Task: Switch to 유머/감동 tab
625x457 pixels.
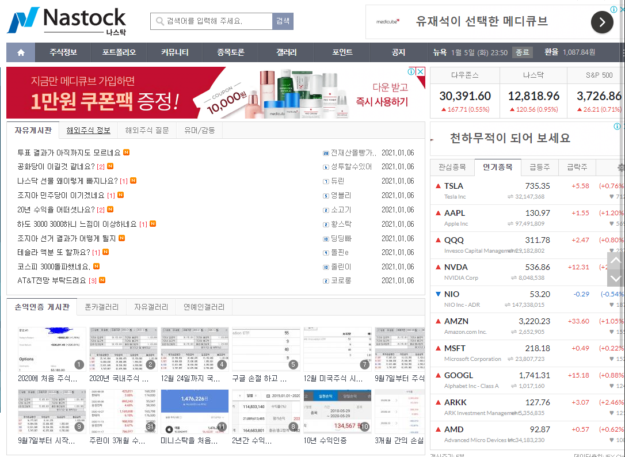Action: [x=199, y=131]
